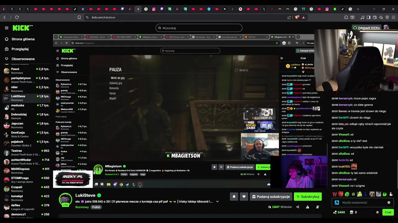Focus the Wyszukaj search field

199,28
